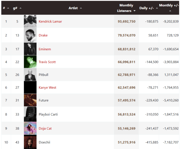
Task: Sort by the g# column arrow
Action: tap(20, 8)
